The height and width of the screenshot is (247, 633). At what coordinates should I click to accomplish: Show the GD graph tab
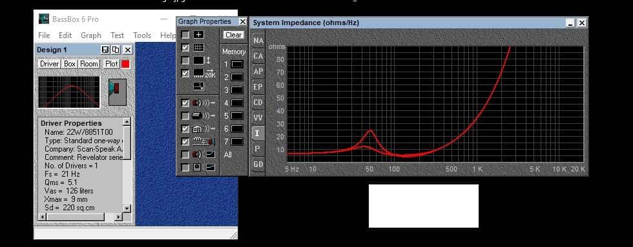point(258,164)
